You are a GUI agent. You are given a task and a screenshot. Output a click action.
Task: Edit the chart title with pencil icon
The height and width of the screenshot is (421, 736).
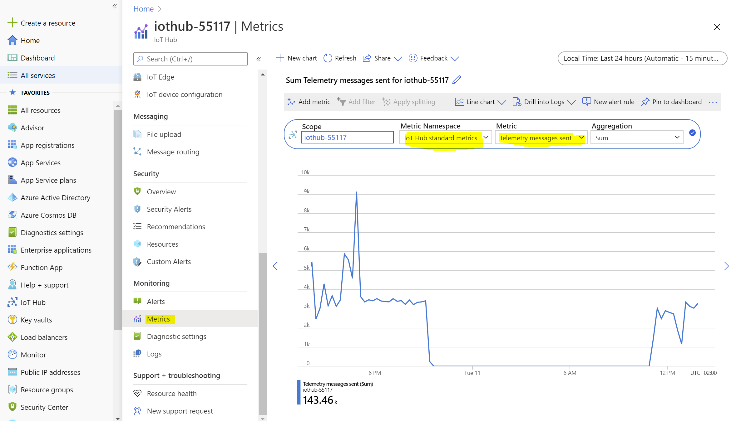pyautogui.click(x=457, y=80)
